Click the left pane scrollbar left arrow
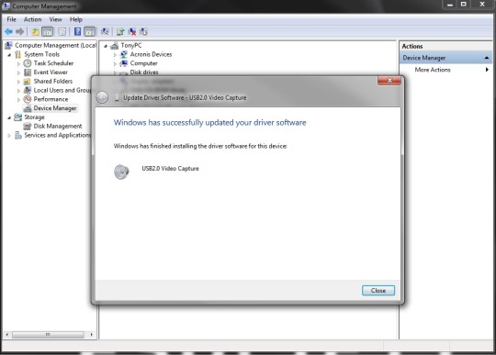Viewport: 496px width, 355px height. [x=7, y=335]
